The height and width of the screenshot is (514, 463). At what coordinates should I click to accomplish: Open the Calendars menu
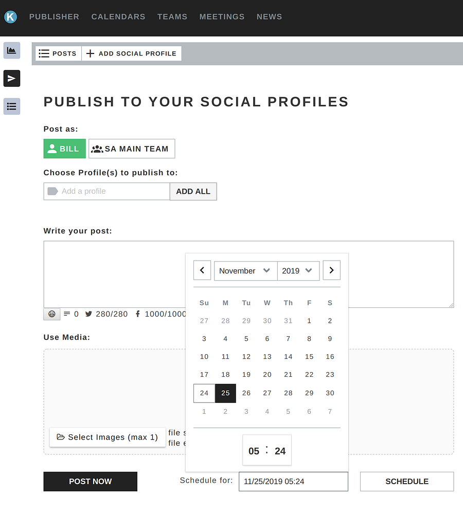tap(118, 17)
